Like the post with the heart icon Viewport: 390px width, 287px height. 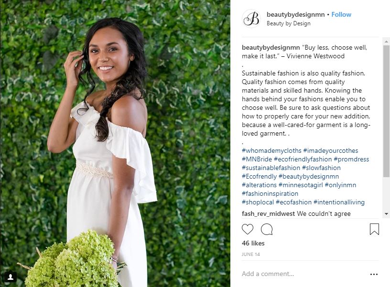point(248,229)
